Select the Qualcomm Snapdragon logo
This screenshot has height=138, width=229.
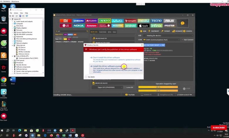pyautogui.click(x=105, y=26)
